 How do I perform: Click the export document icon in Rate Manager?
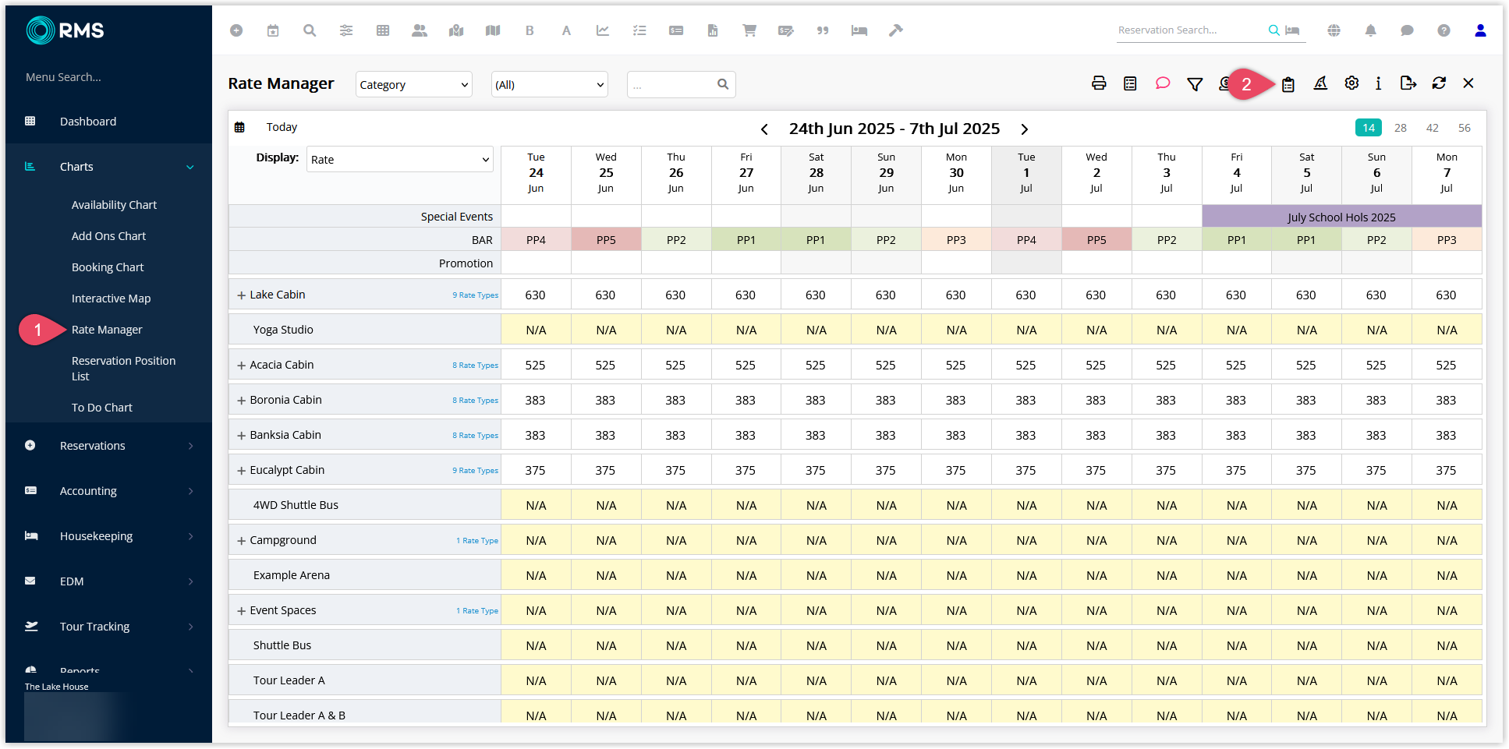pyautogui.click(x=1408, y=83)
